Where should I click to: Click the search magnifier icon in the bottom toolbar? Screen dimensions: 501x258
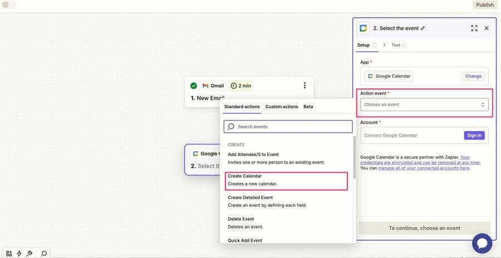tap(44, 254)
